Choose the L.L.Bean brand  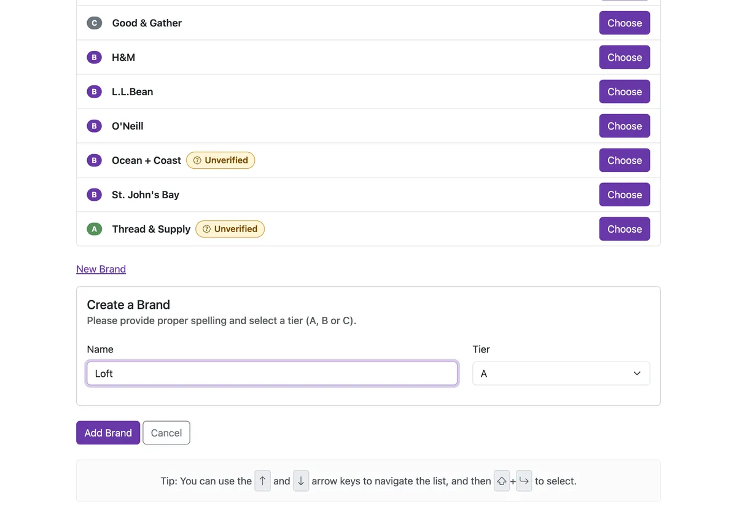pos(625,91)
